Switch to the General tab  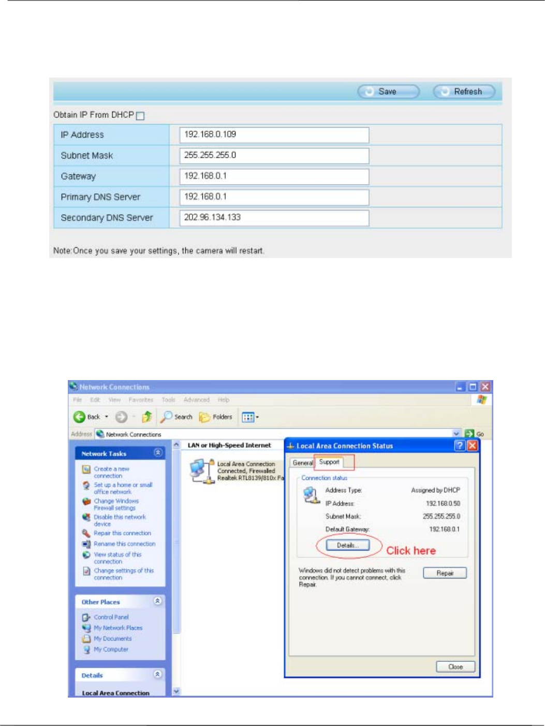click(x=302, y=463)
